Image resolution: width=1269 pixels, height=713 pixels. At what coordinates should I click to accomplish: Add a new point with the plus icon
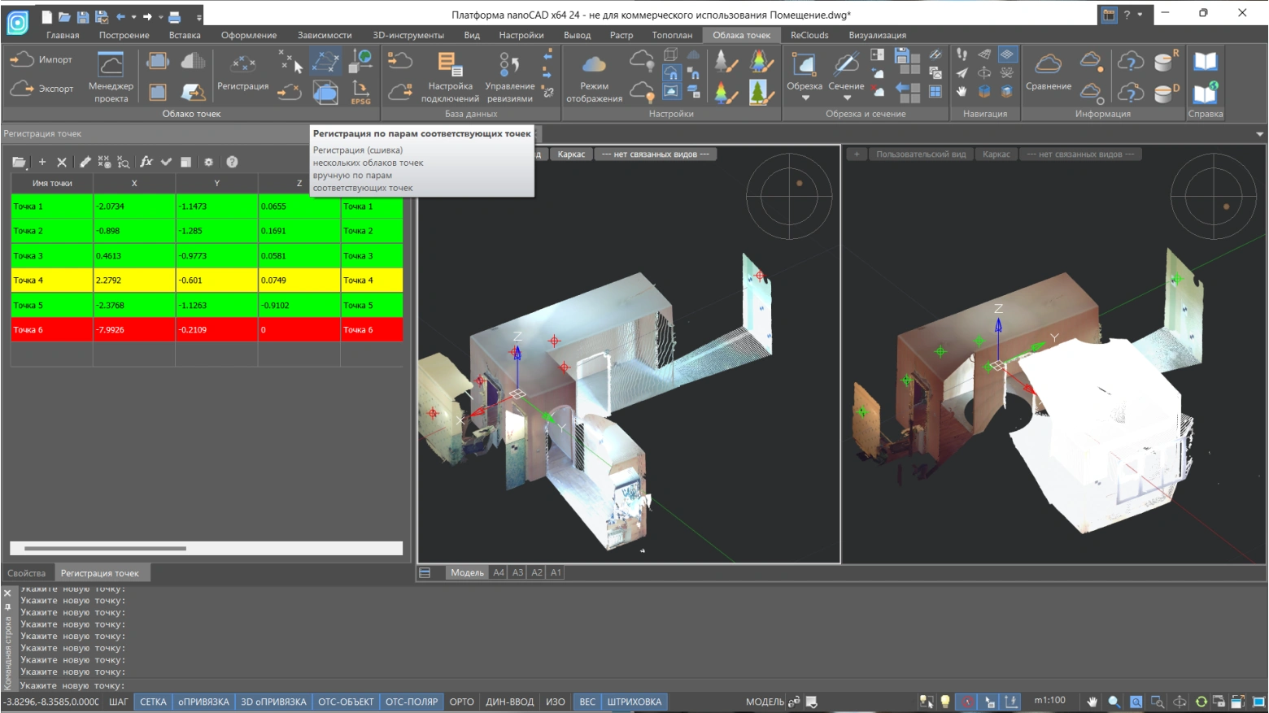click(42, 162)
